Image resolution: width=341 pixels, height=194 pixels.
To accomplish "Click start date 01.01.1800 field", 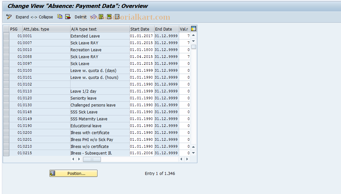I will click(x=142, y=50).
